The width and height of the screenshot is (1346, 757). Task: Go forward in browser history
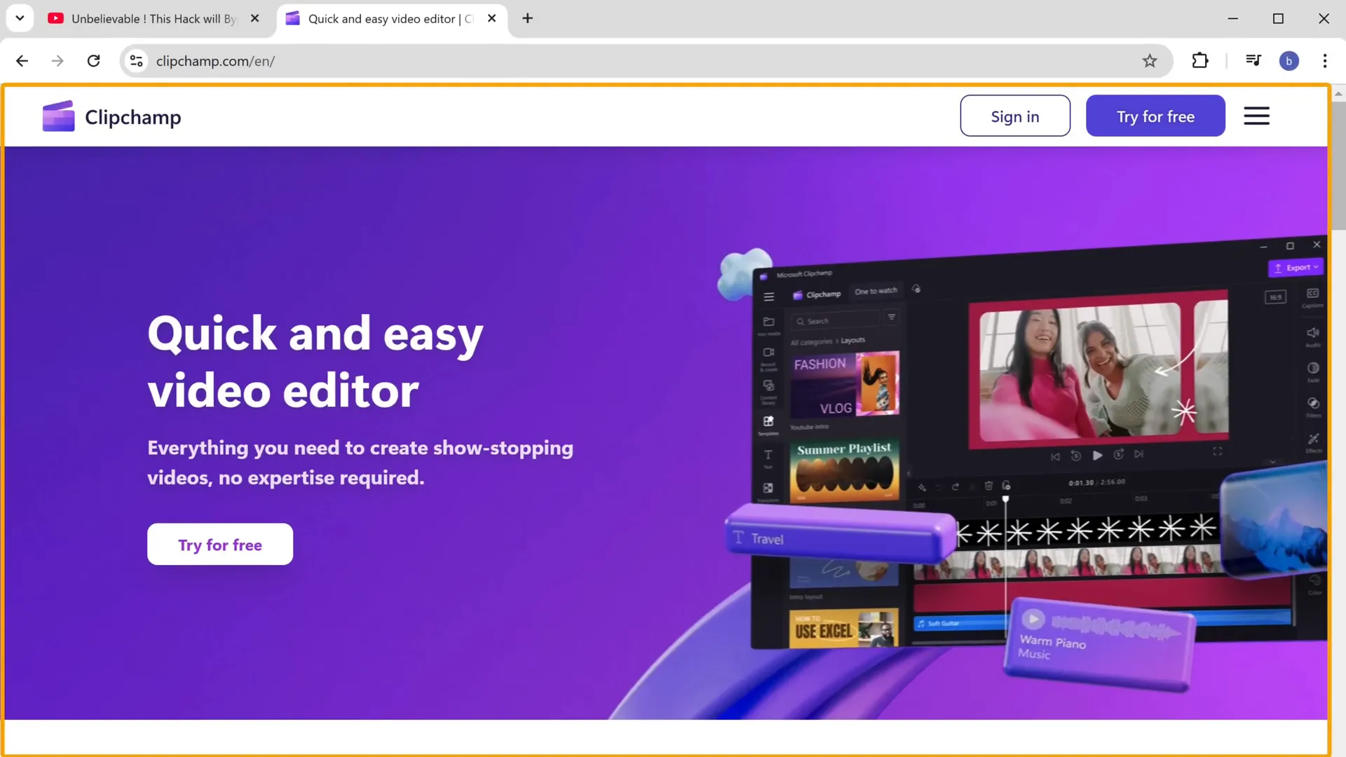tap(57, 61)
